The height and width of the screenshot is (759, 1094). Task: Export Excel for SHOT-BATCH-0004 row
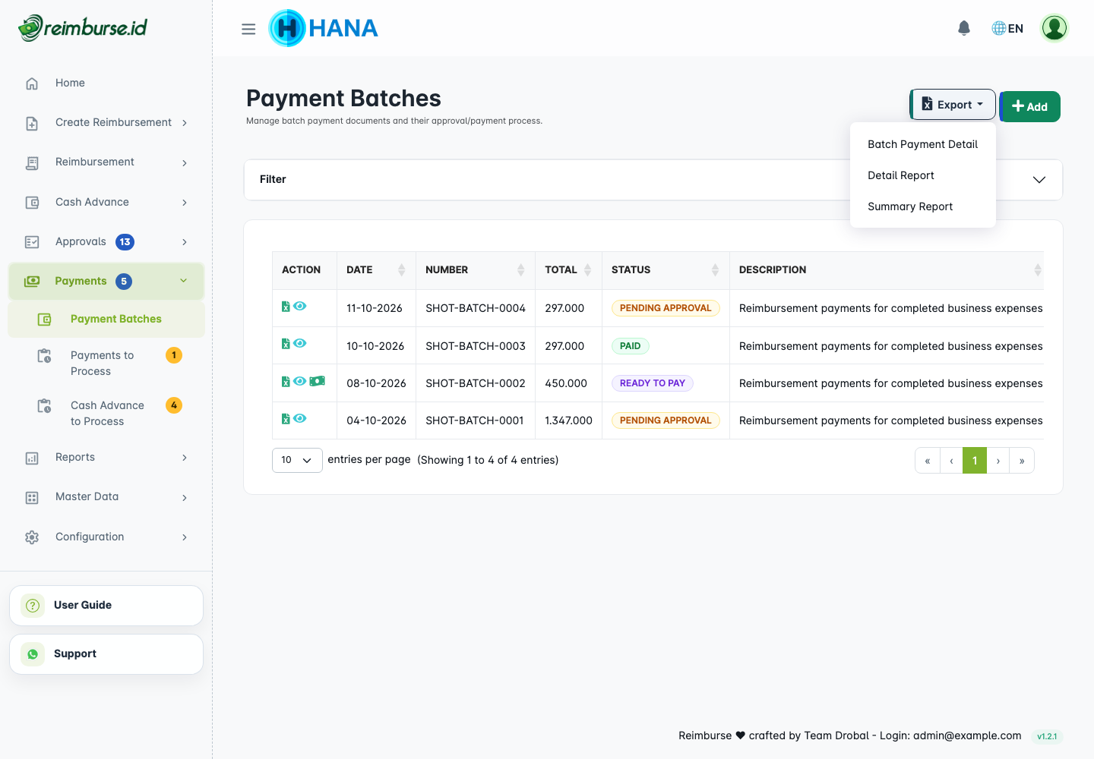[286, 307]
